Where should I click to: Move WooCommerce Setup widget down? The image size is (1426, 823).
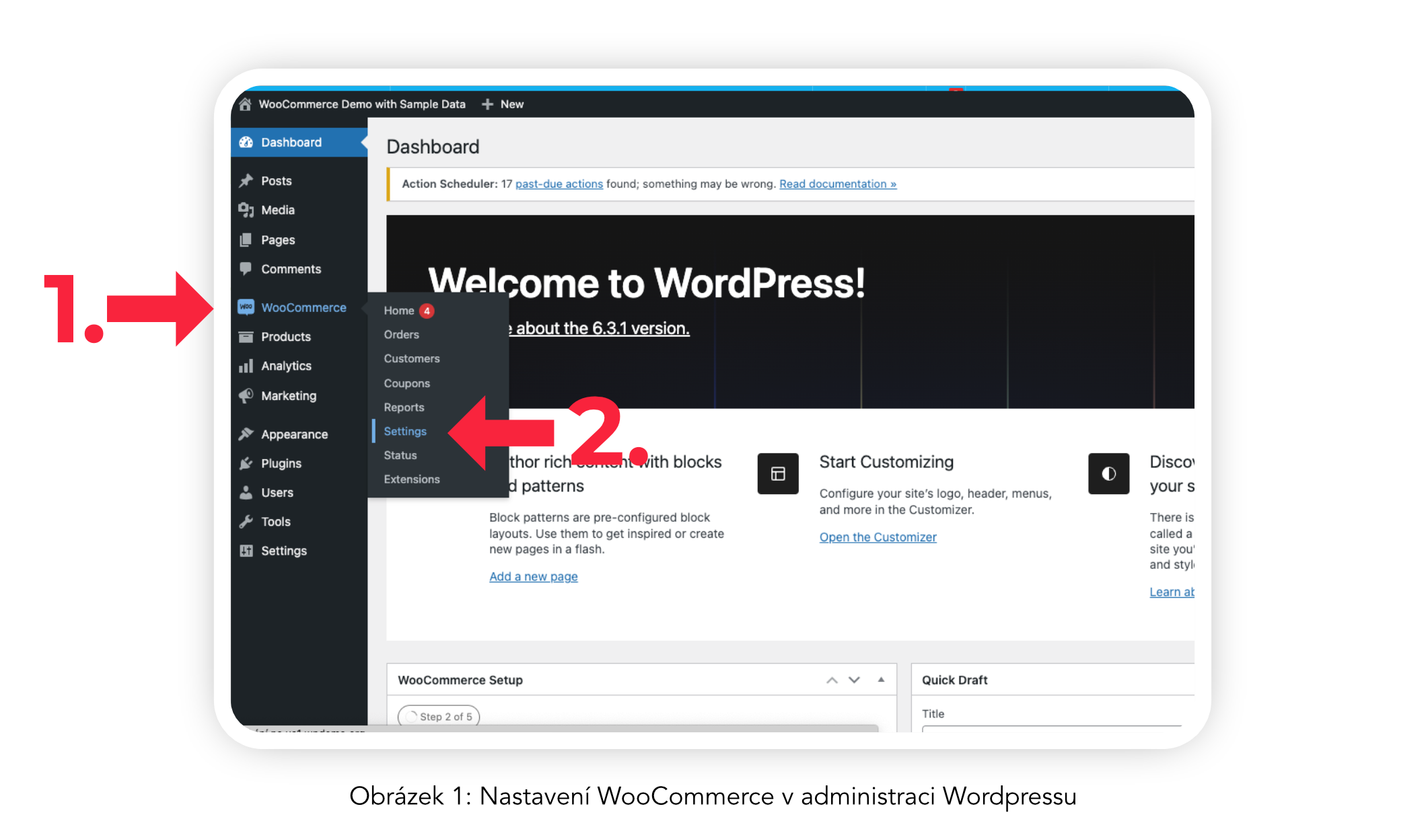[854, 680]
